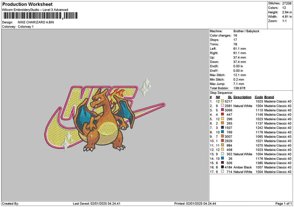Image resolution: width=294 pixels, height=207 pixels.
Task: Click the 'Page 1 of 1' footer text
Action: tap(284, 204)
